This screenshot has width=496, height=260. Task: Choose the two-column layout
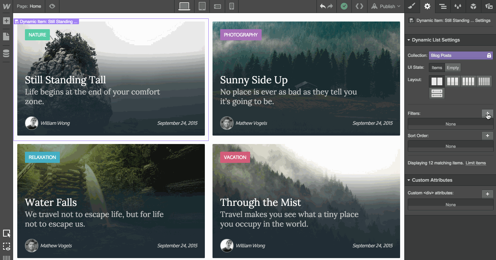[437, 81]
